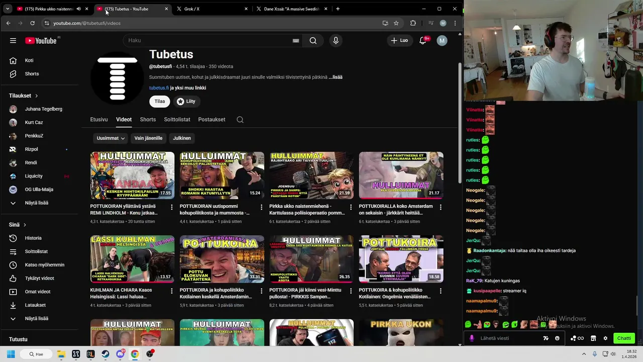Open options menu for REMI LINDHOLM video
Image resolution: width=643 pixels, height=362 pixels.
coord(172,207)
